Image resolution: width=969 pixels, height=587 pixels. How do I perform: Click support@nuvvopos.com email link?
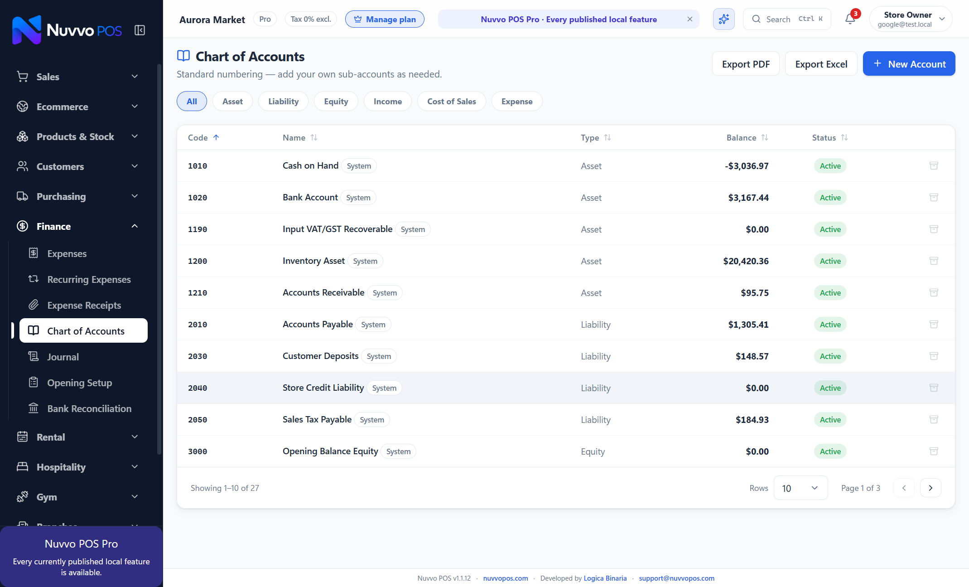tap(676, 578)
